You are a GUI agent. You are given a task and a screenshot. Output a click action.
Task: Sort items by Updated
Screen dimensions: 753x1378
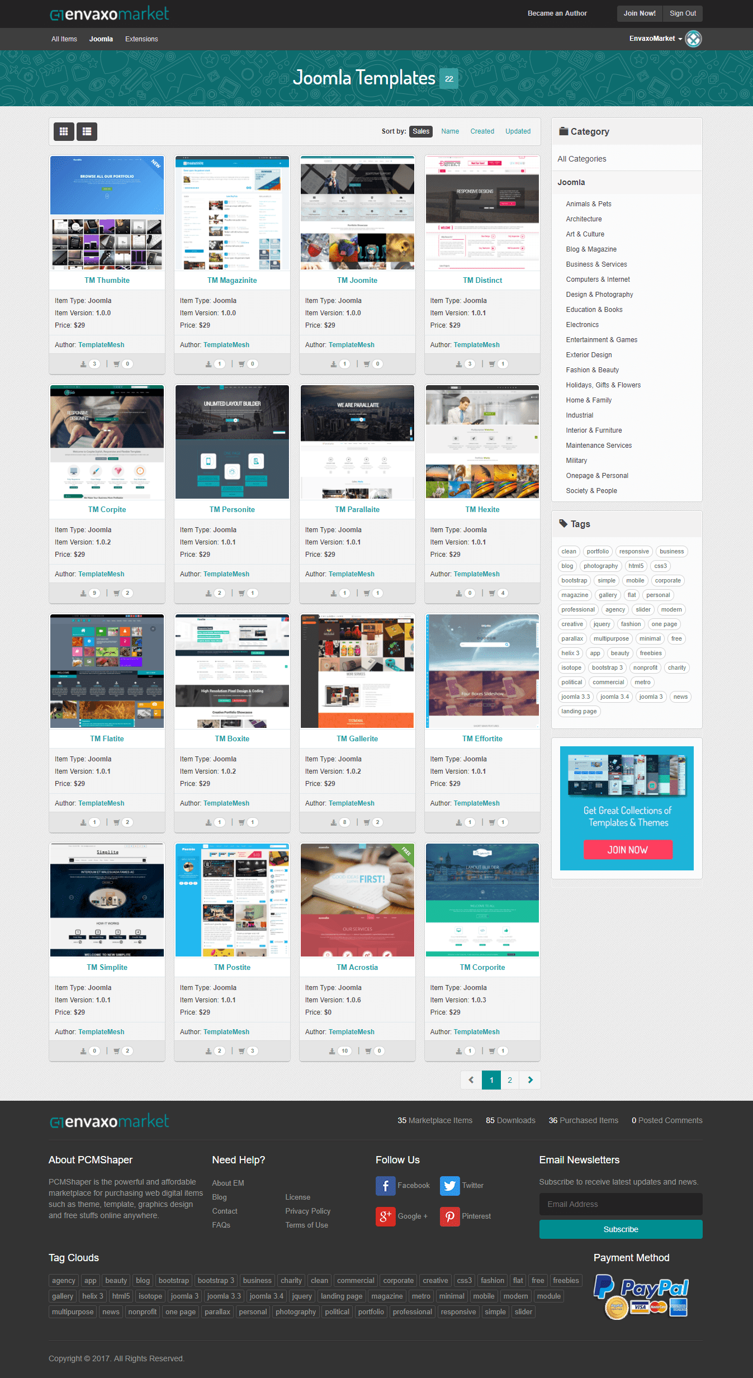click(518, 131)
